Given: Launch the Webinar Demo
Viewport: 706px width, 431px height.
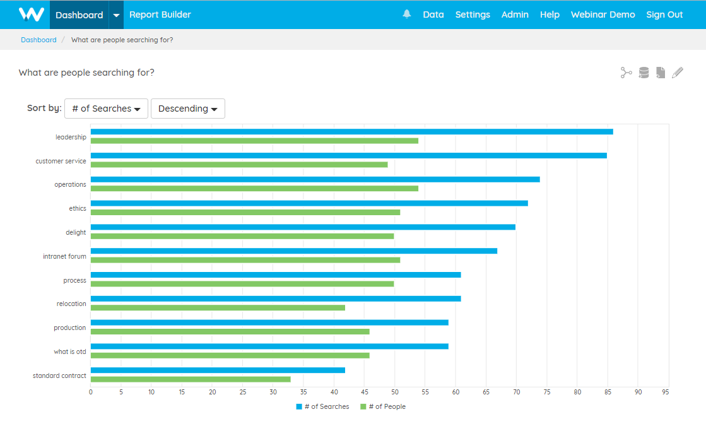Looking at the screenshot, I should tap(603, 15).
